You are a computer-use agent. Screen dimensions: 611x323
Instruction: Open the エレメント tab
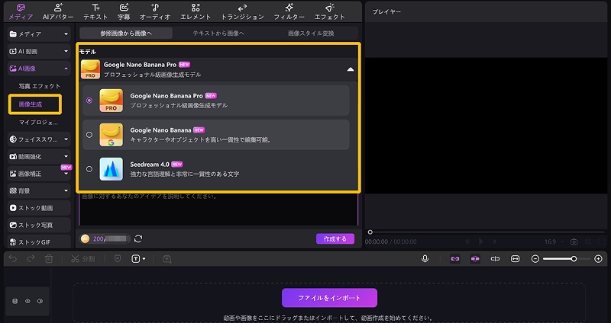click(x=196, y=12)
